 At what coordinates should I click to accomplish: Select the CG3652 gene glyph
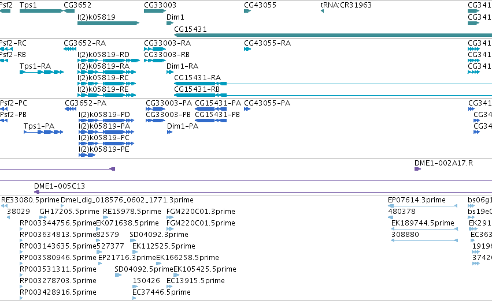69,11
